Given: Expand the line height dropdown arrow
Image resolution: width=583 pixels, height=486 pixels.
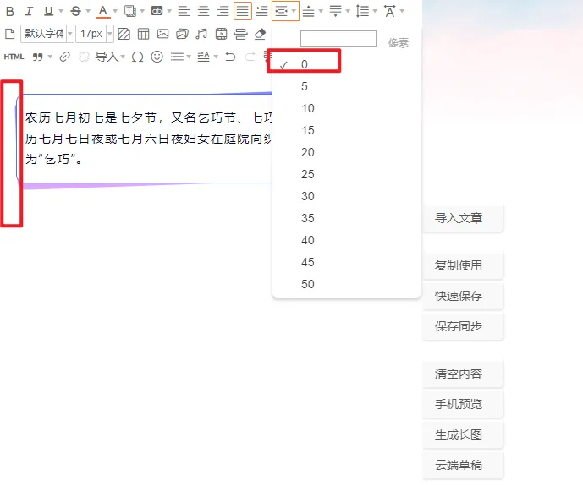Looking at the screenshot, I should tap(375, 11).
